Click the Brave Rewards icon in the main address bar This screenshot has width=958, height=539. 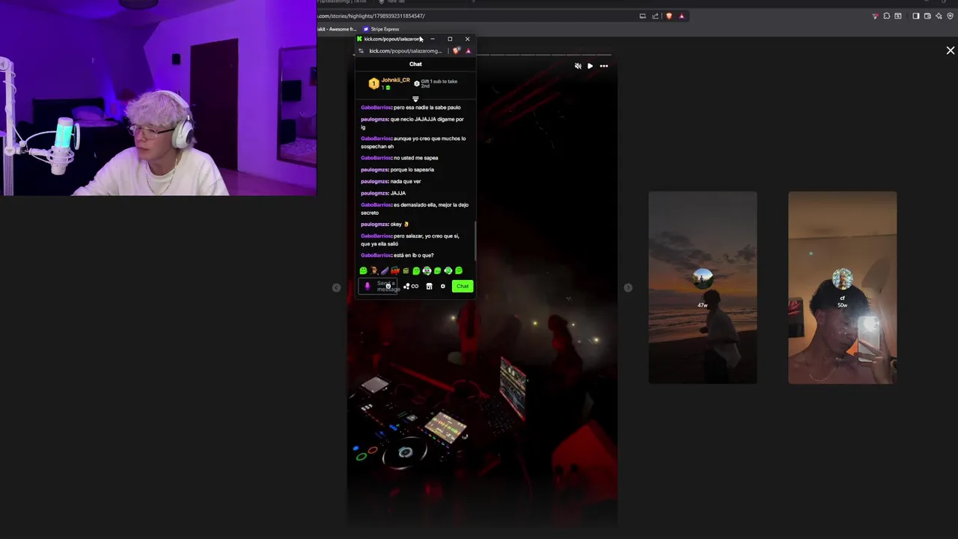(x=682, y=16)
